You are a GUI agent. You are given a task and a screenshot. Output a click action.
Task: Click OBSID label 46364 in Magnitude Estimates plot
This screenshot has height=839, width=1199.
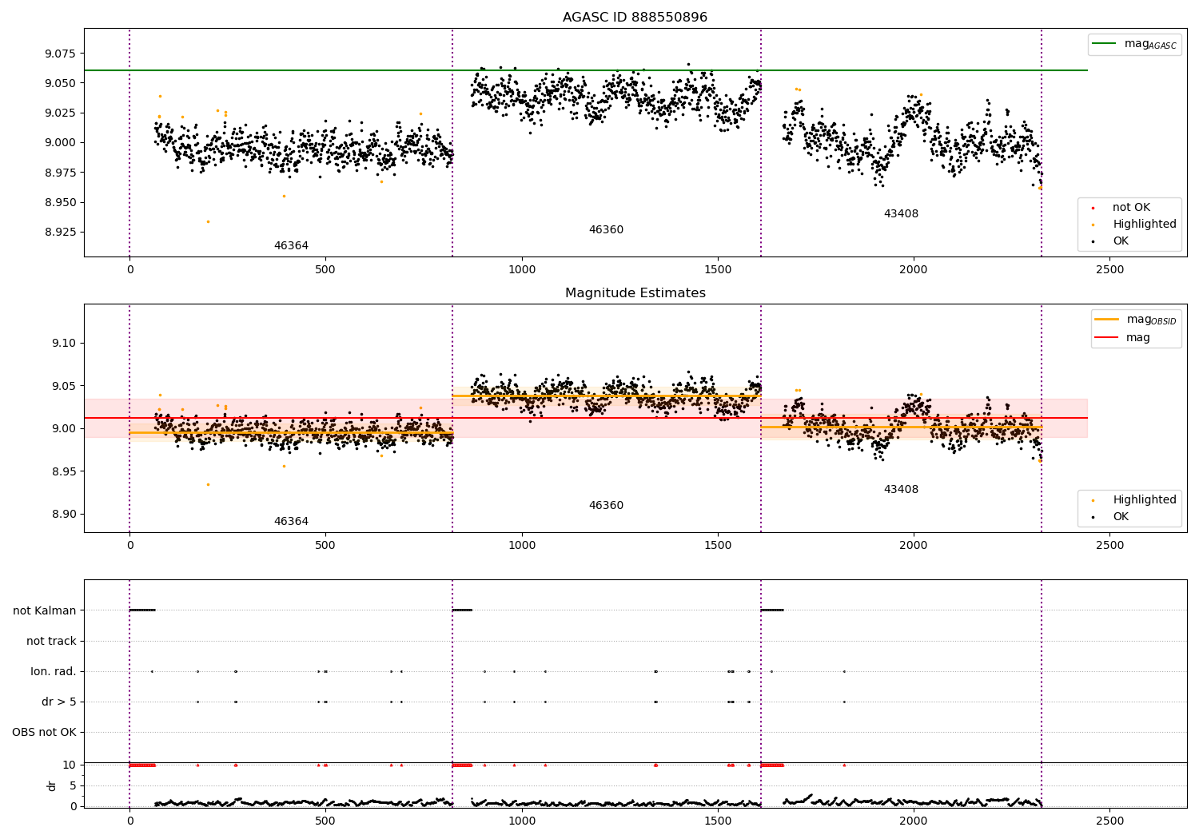pos(291,522)
